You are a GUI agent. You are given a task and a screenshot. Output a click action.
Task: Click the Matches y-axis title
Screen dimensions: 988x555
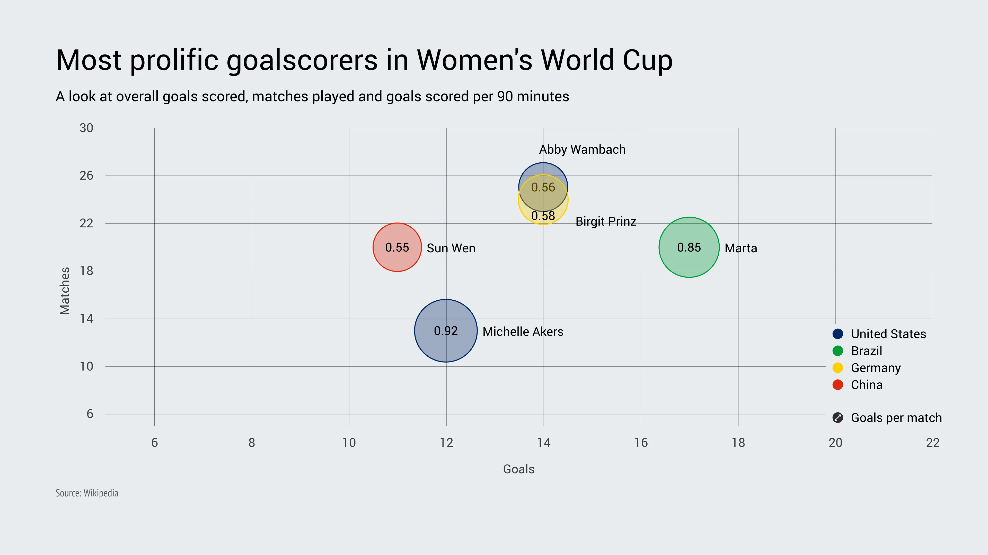point(65,291)
